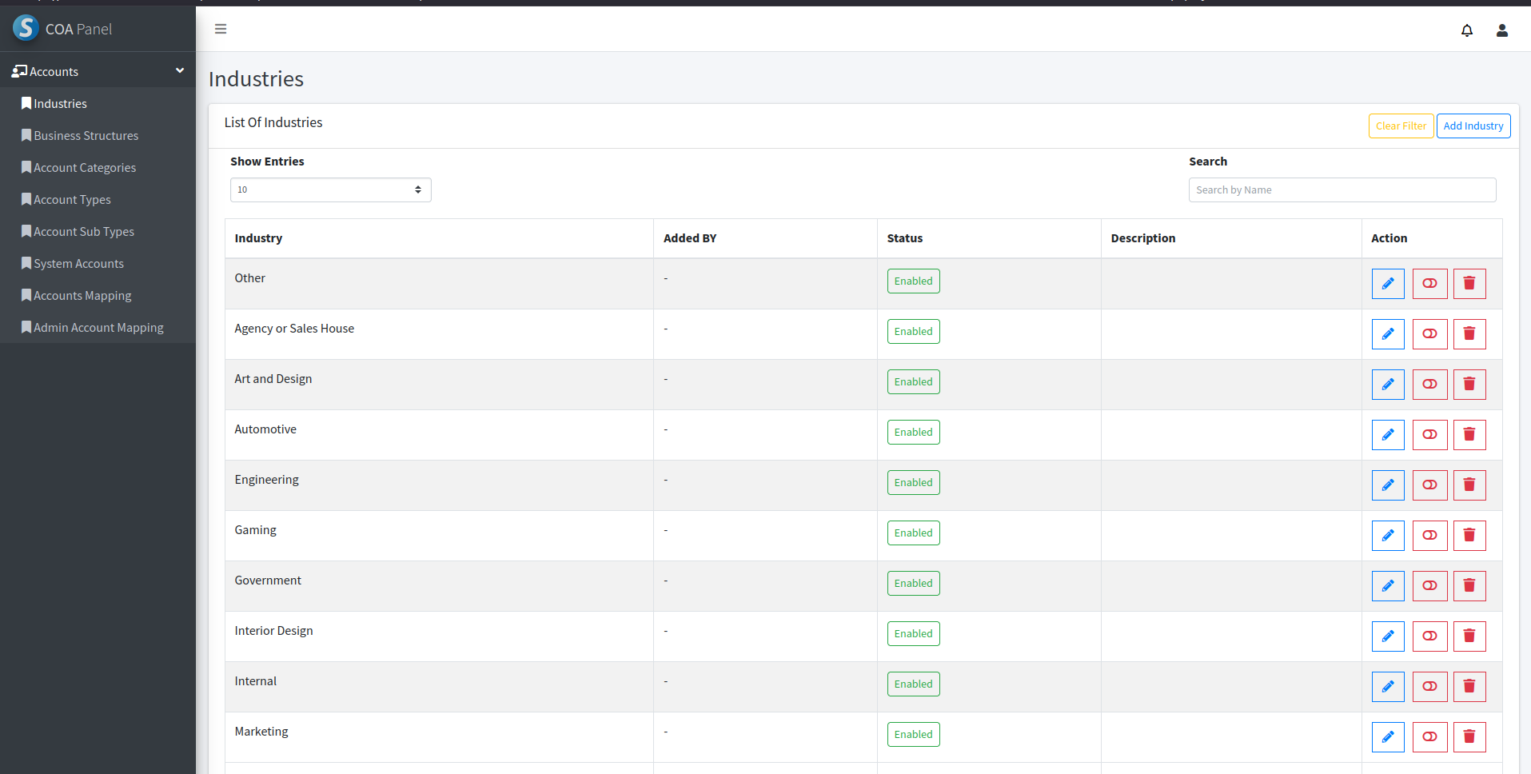
Task: Navigate to Admin Account Mapping
Action: [x=98, y=328]
